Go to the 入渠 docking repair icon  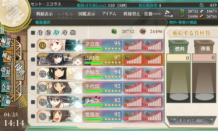pyautogui.click(x=6, y=86)
